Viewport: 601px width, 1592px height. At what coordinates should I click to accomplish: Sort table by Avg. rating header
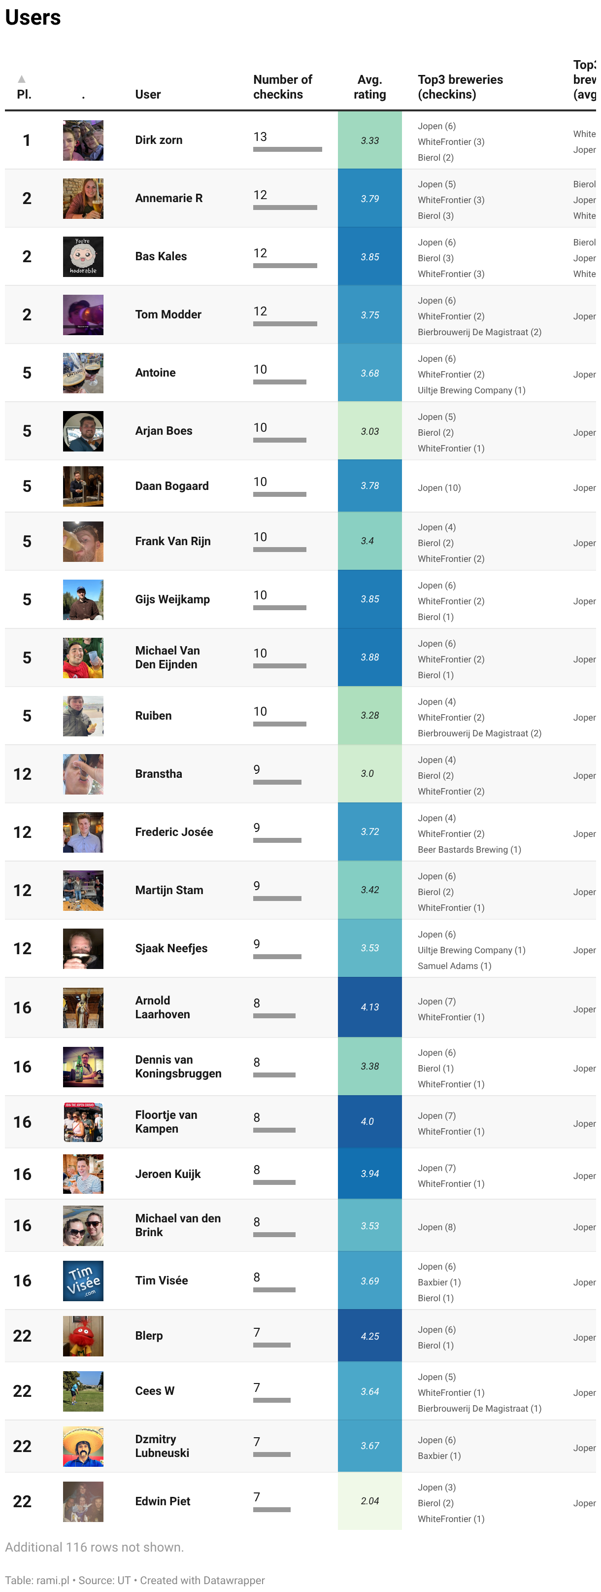point(369,87)
